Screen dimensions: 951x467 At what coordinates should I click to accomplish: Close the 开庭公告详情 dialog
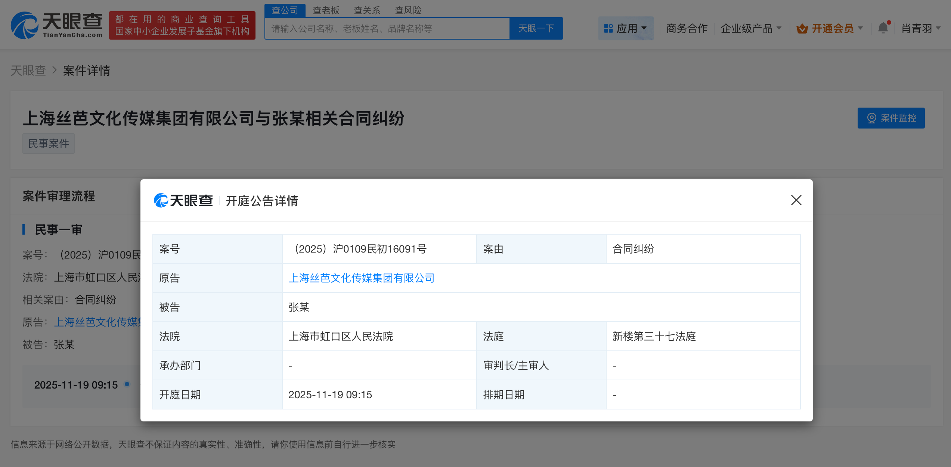(796, 201)
